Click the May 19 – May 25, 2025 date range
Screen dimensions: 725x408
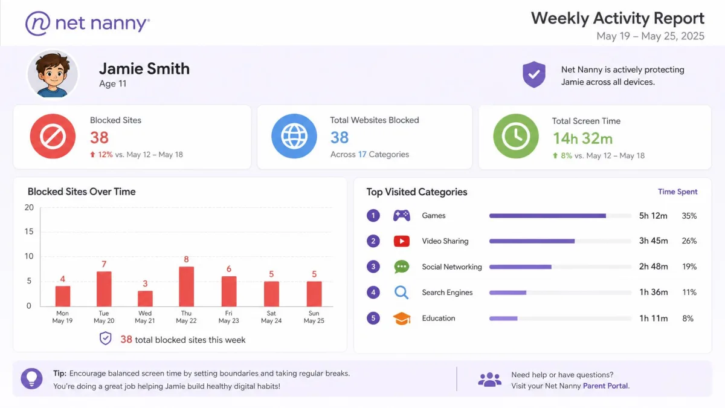pyautogui.click(x=650, y=36)
